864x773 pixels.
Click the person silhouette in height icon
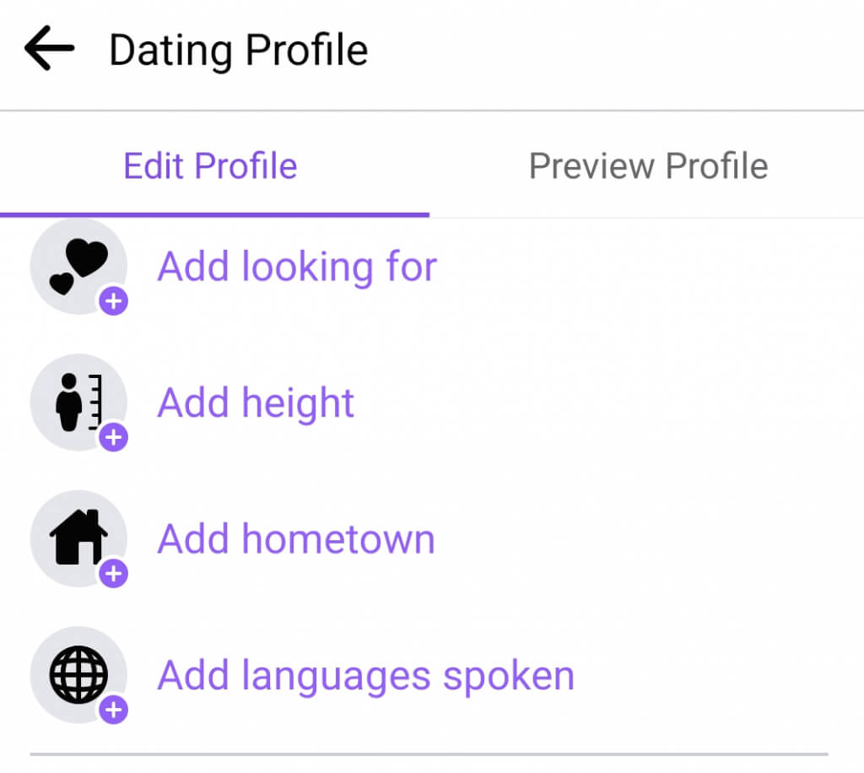(x=67, y=403)
